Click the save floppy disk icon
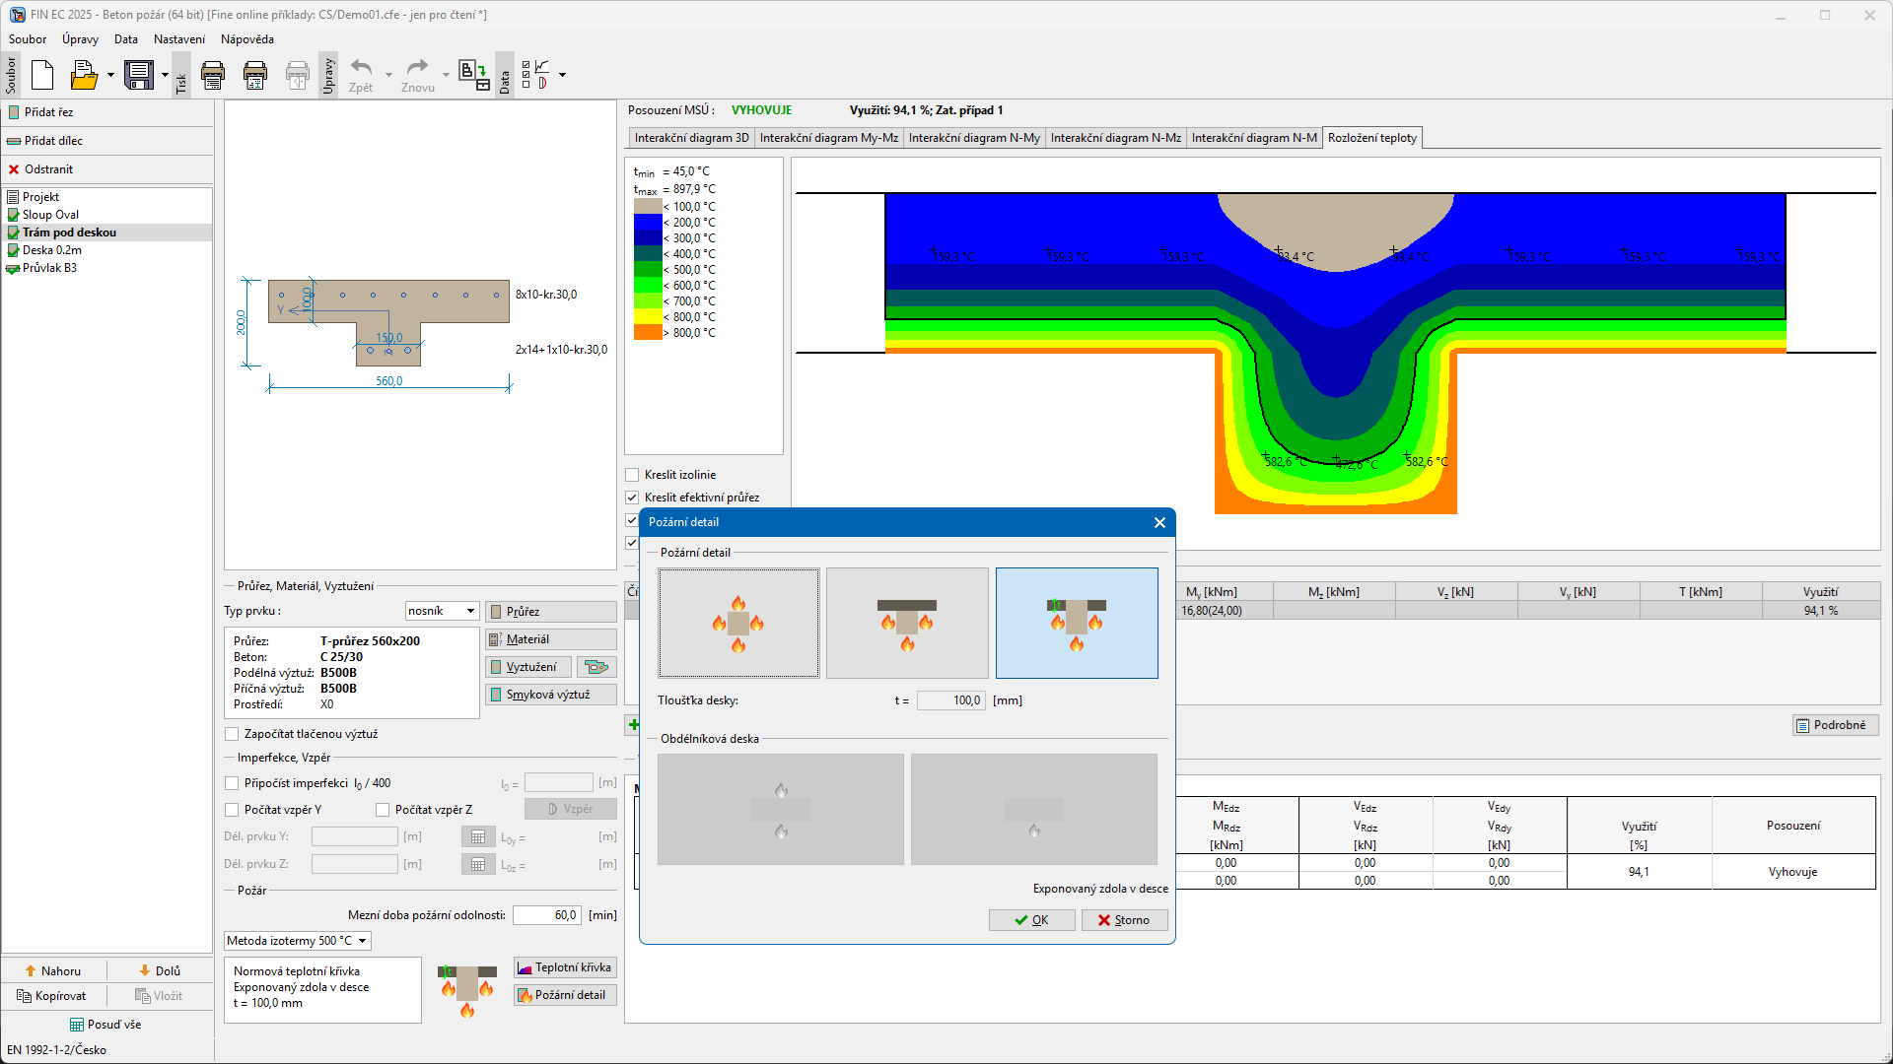Image resolution: width=1893 pixels, height=1064 pixels. [x=139, y=75]
